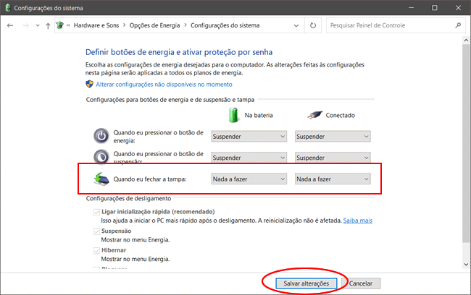Click the refresh button in address bar
The image size is (471, 295).
(x=313, y=25)
